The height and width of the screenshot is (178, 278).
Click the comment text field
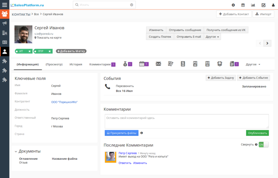click(187, 121)
